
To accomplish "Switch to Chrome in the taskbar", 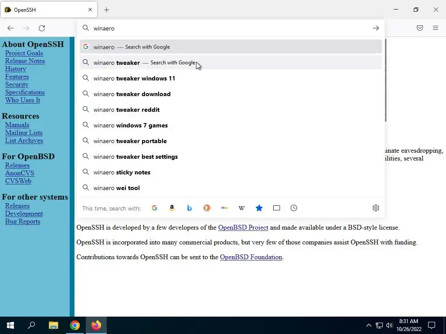I will pos(74,325).
